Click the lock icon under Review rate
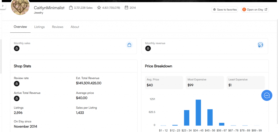This screenshot has height=132, width=278. [17, 84]
